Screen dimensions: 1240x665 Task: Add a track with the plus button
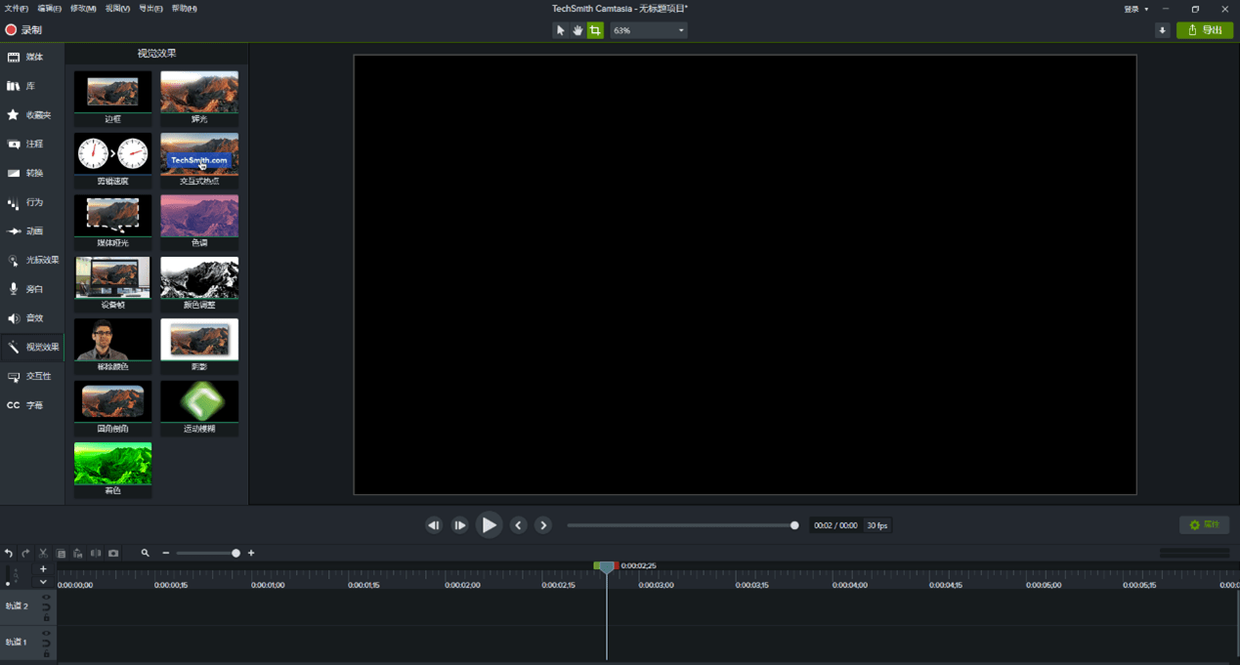(43, 569)
